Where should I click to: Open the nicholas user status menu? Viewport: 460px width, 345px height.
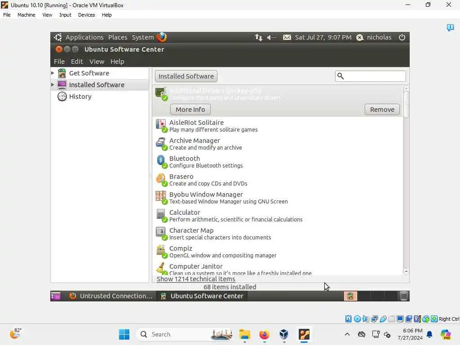(x=374, y=37)
